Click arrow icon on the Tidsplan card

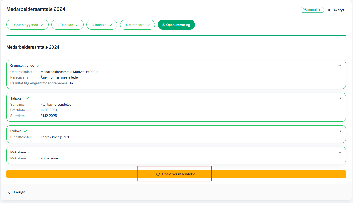coord(340,98)
